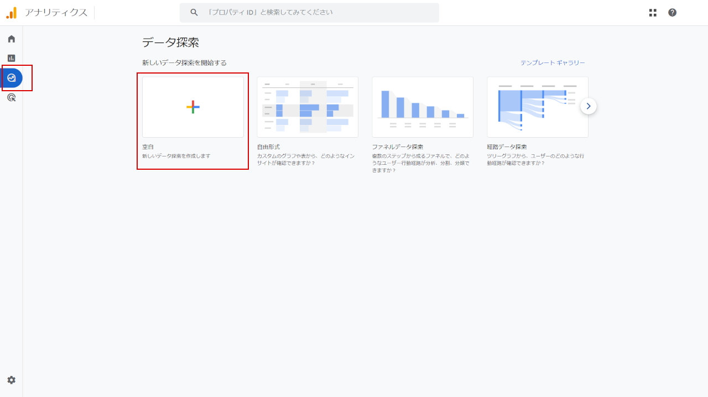The image size is (708, 397).
Task: Click the Analytics logo in the header
Action: pyautogui.click(x=11, y=13)
